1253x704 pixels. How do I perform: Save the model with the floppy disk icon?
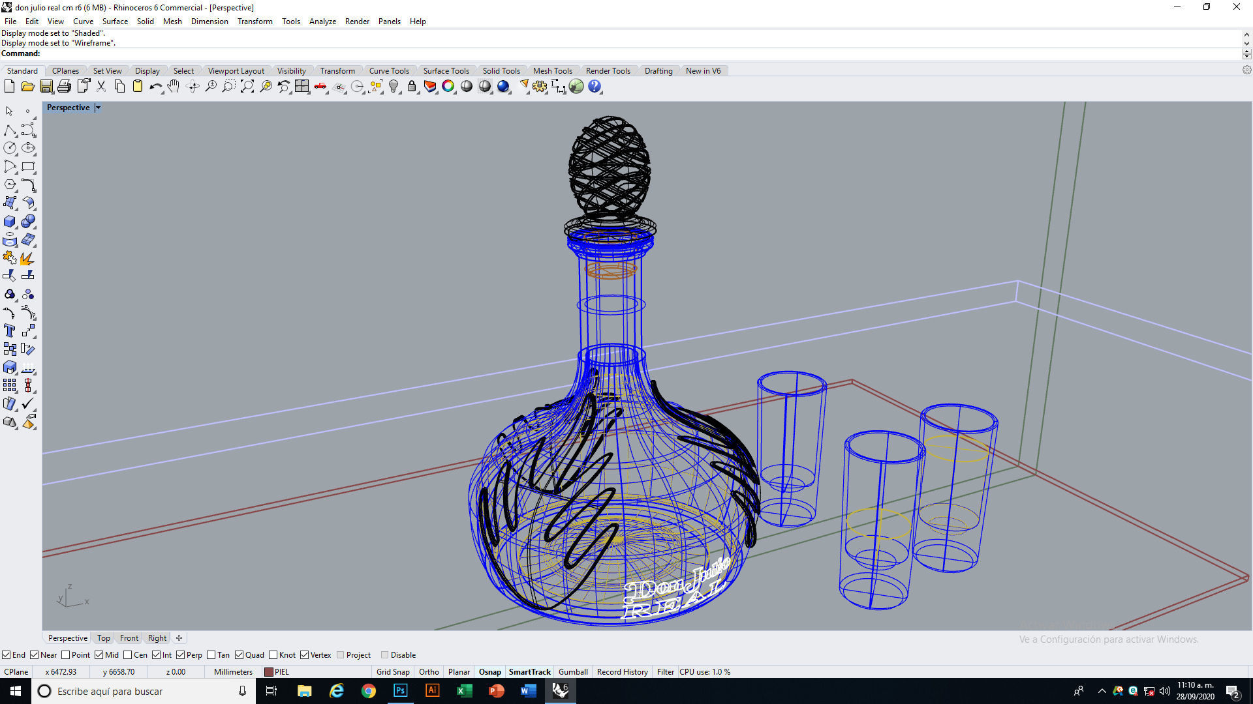(x=46, y=86)
